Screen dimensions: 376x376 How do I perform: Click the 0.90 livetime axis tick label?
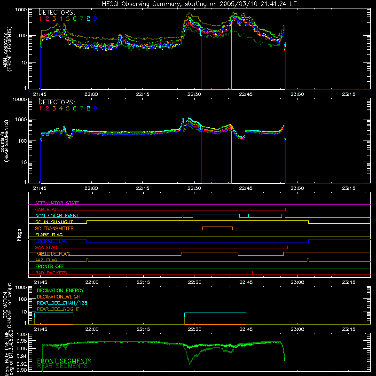[22, 370]
